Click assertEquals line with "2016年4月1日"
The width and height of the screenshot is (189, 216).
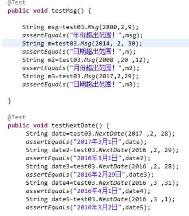(x=88, y=191)
